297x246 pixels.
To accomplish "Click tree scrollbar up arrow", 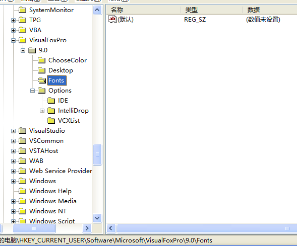I will [x=97, y=10].
